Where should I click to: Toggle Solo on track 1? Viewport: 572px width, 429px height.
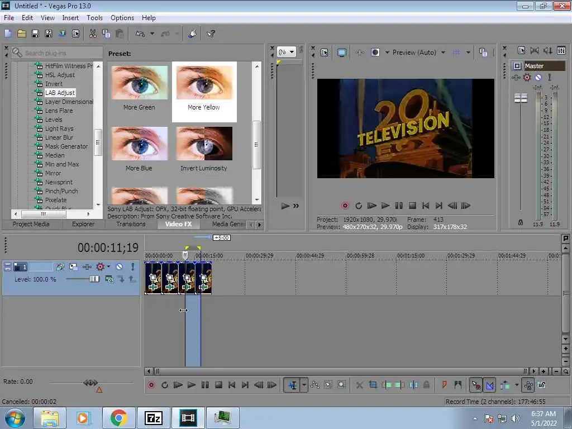point(133,266)
